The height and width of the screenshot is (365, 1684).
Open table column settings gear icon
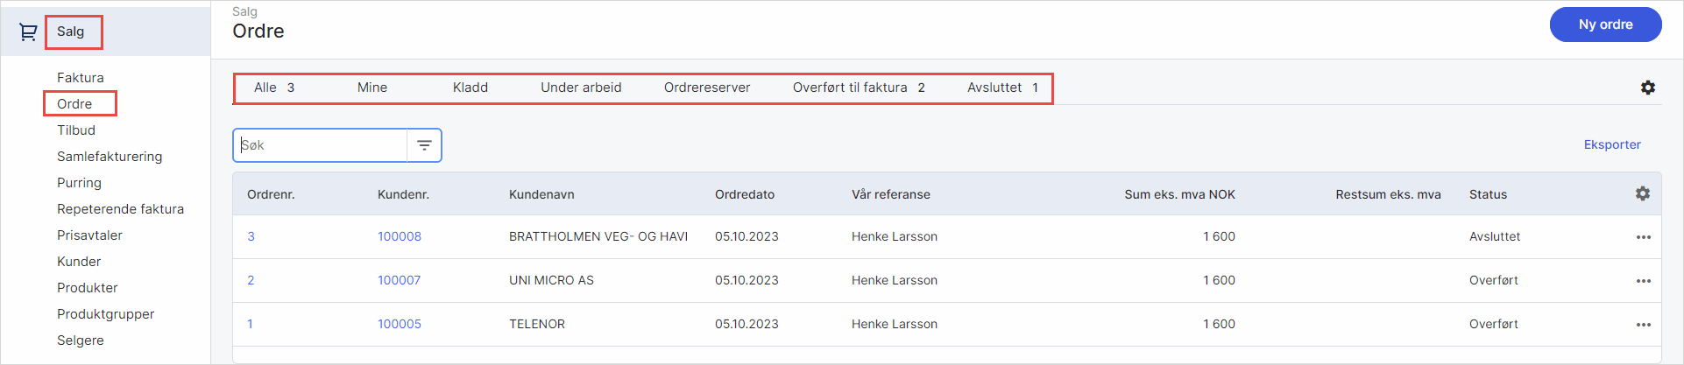pyautogui.click(x=1642, y=193)
